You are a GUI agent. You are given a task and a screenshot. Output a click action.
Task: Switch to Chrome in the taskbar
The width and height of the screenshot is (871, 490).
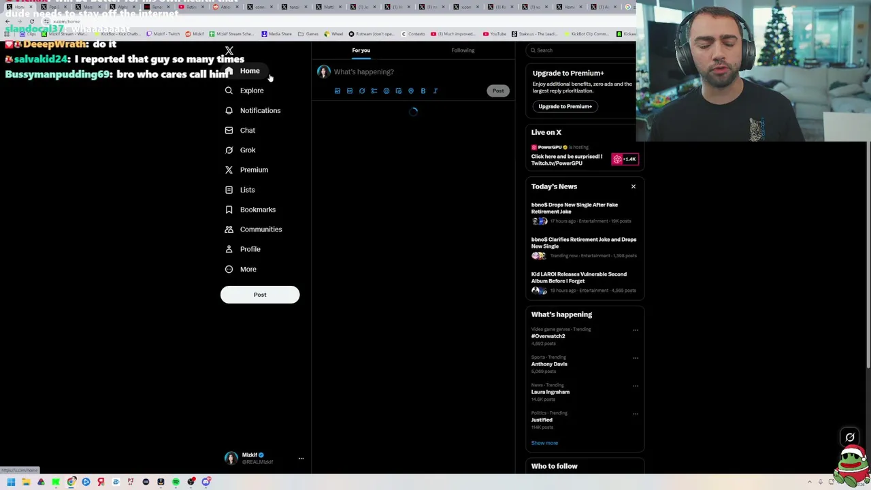tap(71, 482)
